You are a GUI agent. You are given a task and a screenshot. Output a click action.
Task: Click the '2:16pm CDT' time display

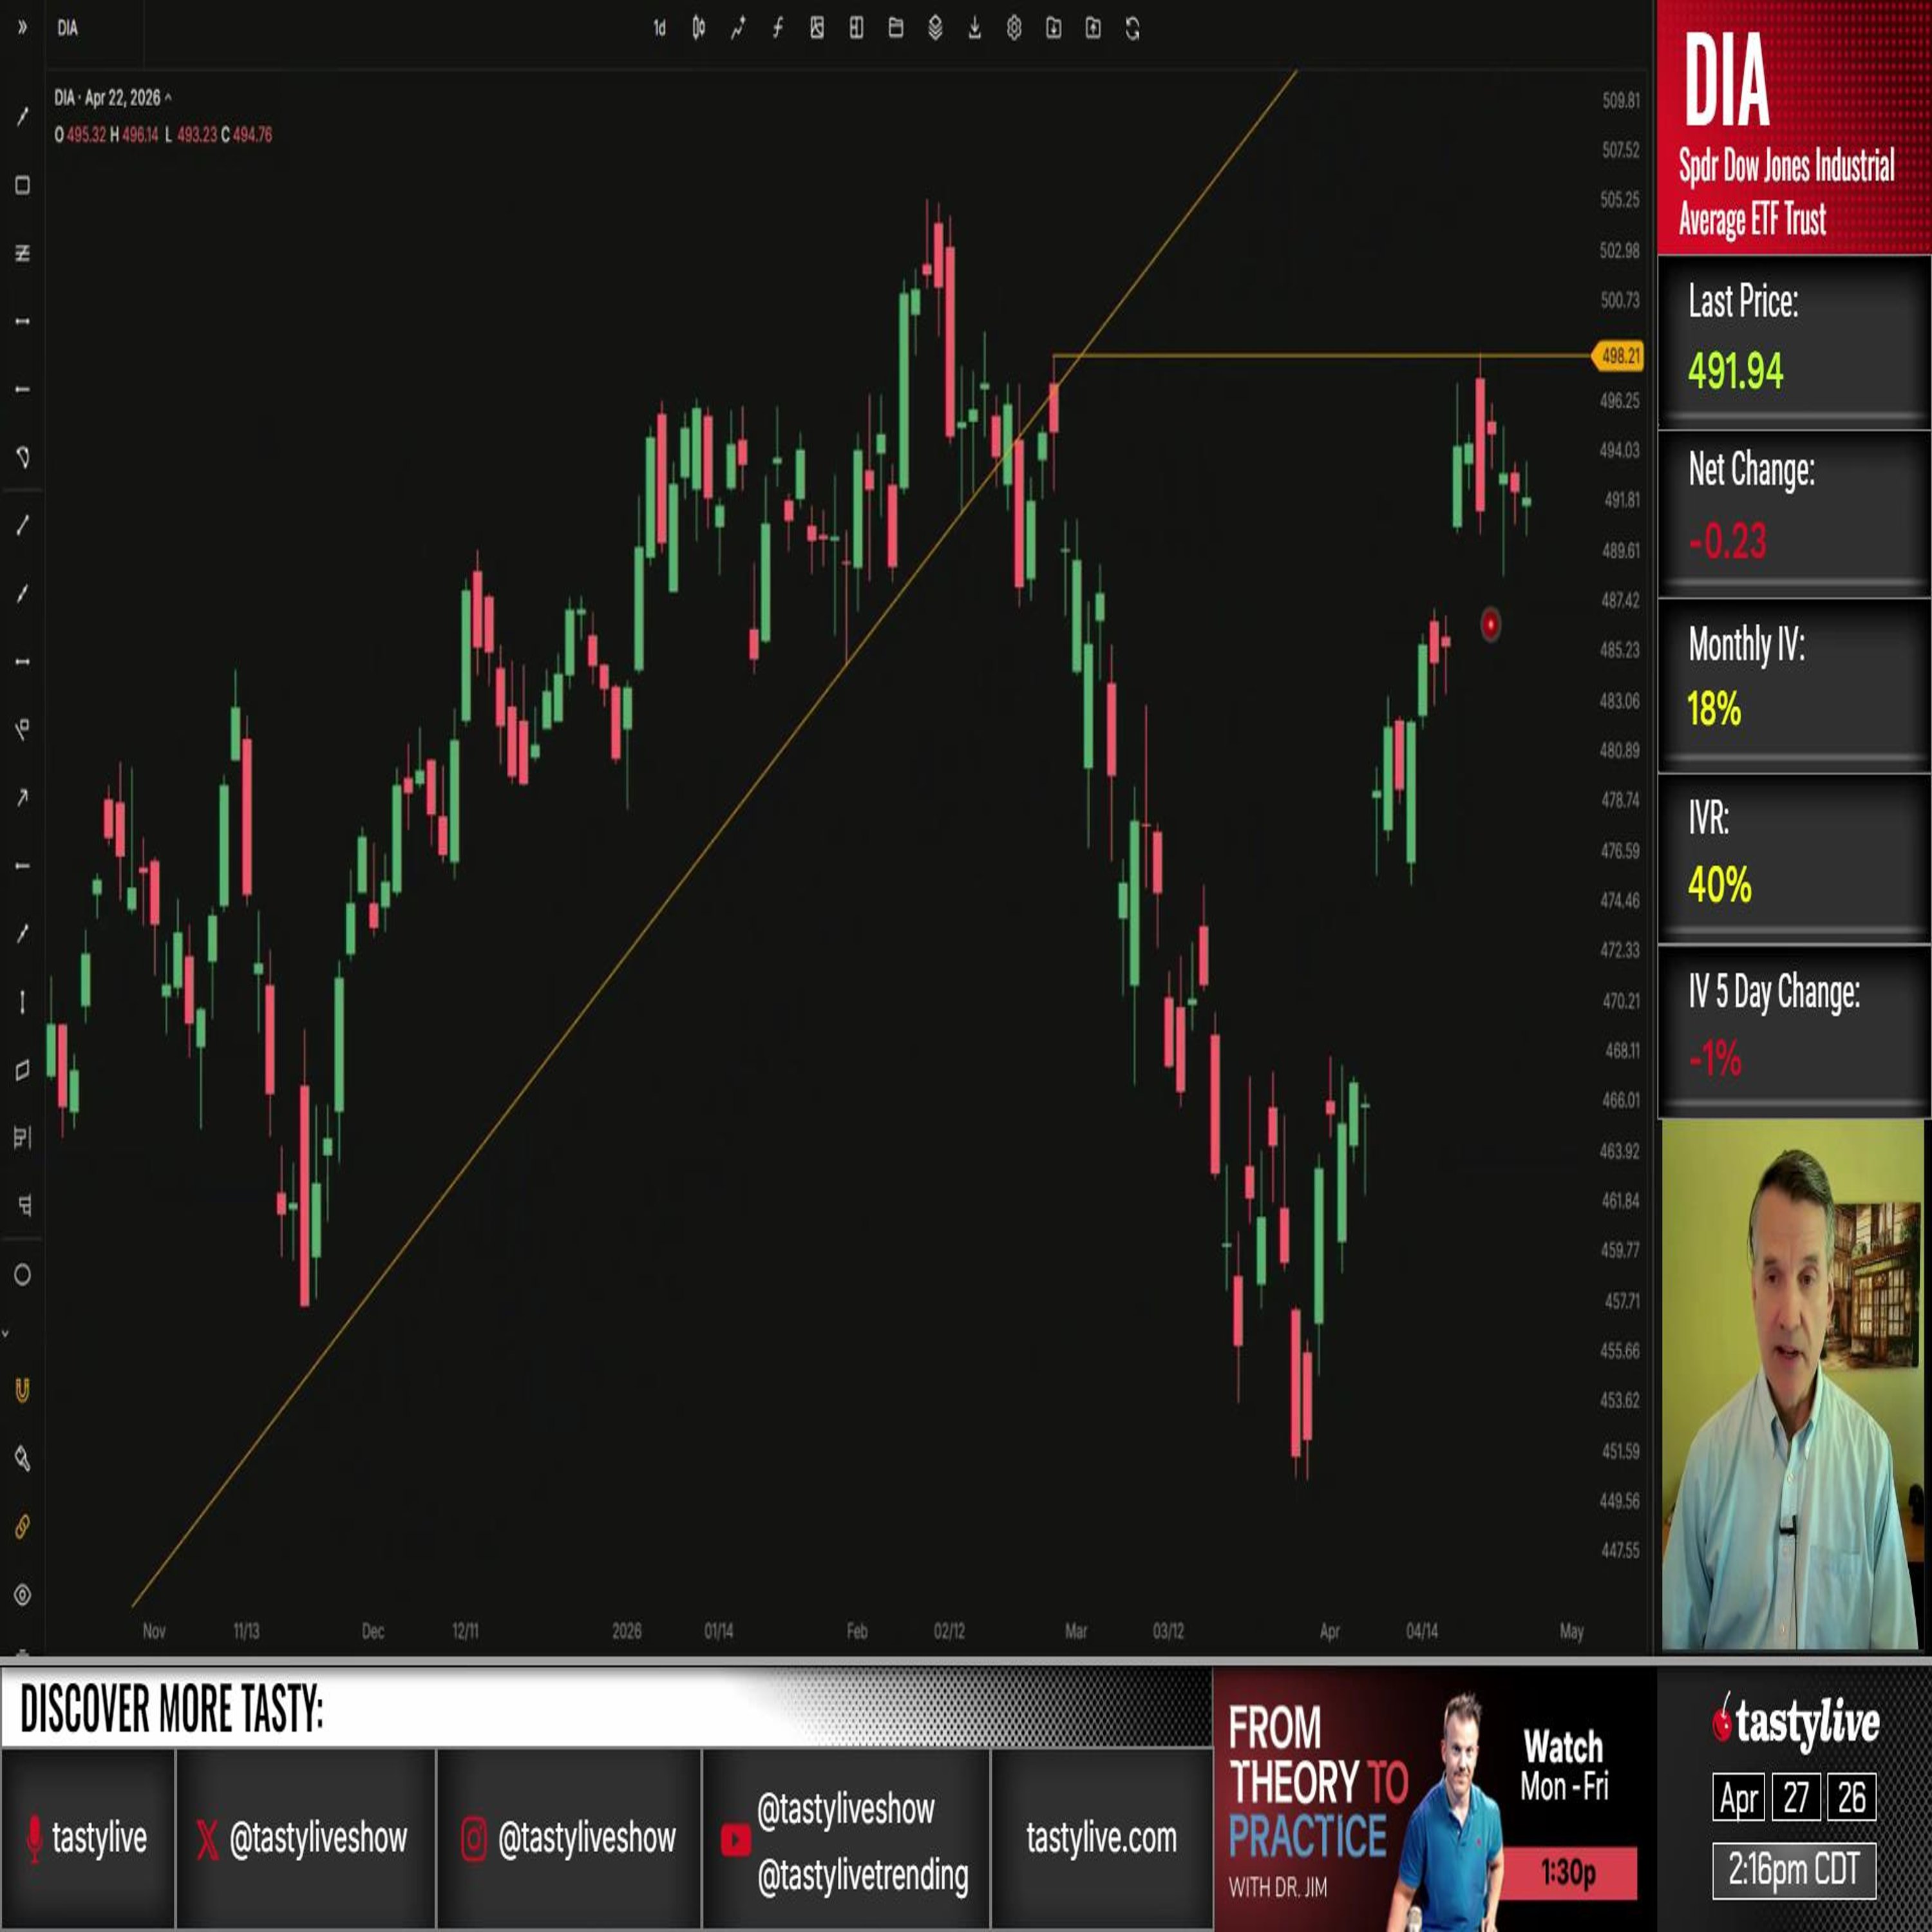click(1794, 1869)
